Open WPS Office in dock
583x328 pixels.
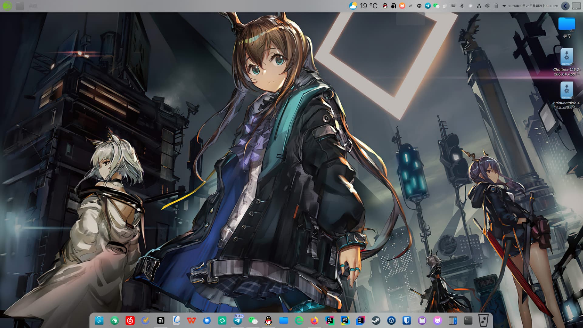pos(191,321)
